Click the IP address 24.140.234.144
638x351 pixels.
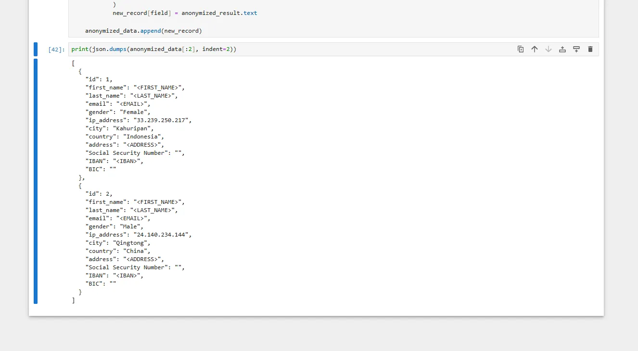coord(163,235)
